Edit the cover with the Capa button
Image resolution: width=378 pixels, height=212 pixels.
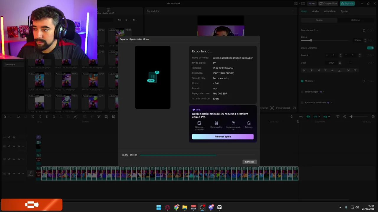[x=31, y=173]
